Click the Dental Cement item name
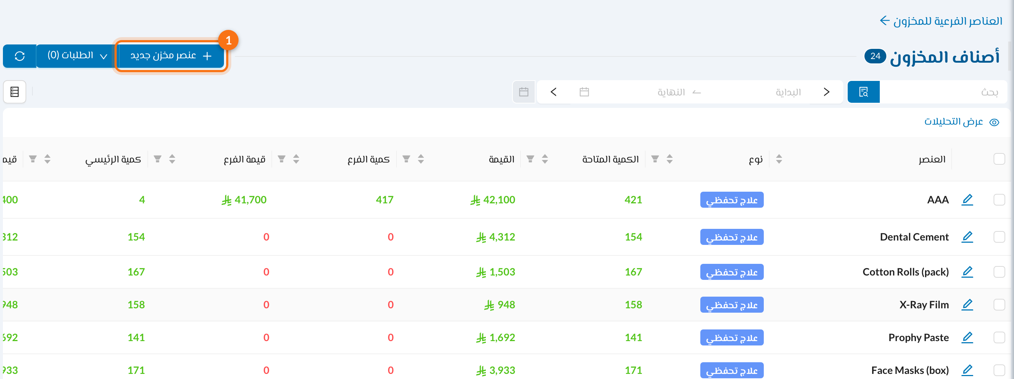The height and width of the screenshot is (379, 1014). 914,237
